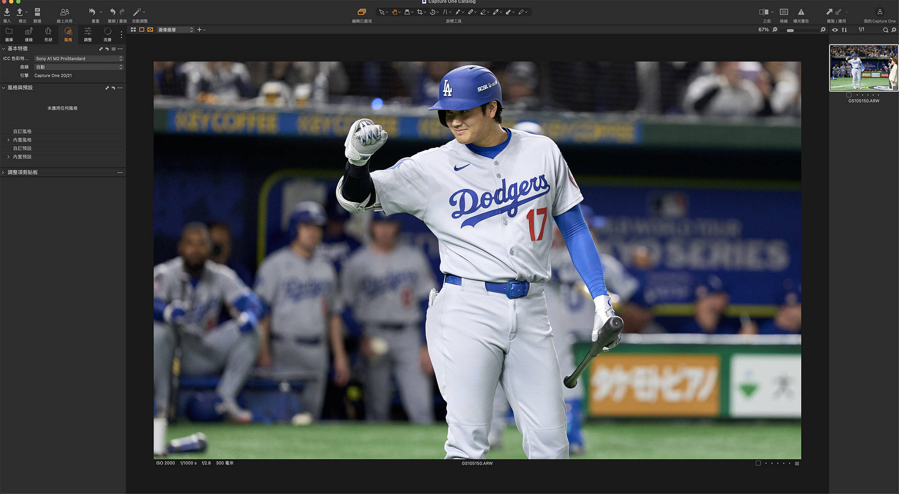
Task: Select the Rotate straighten tool
Action: click(x=432, y=12)
